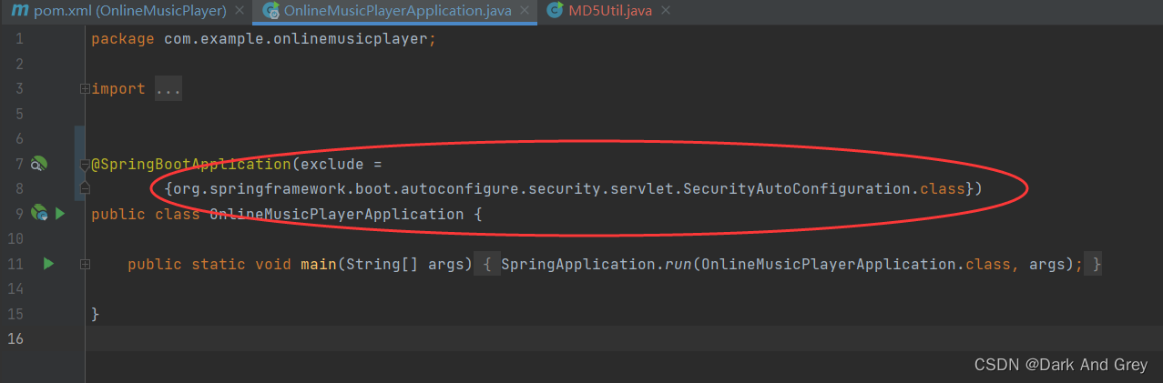Screen dimensions: 1163x383
Task: Open the MD5Util.java tab
Action: coord(610,11)
